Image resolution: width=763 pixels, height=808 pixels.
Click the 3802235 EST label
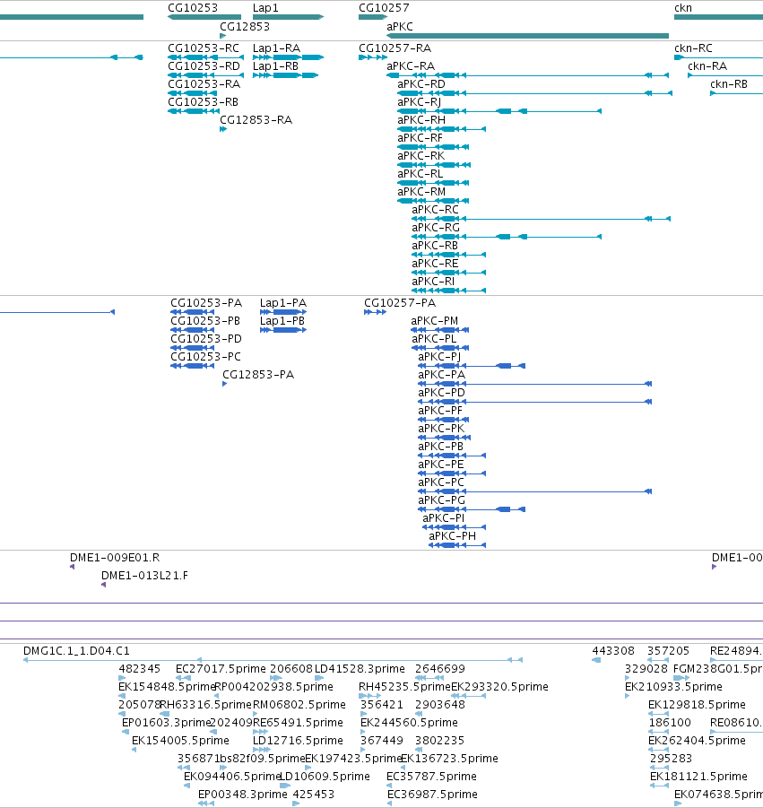439,741
